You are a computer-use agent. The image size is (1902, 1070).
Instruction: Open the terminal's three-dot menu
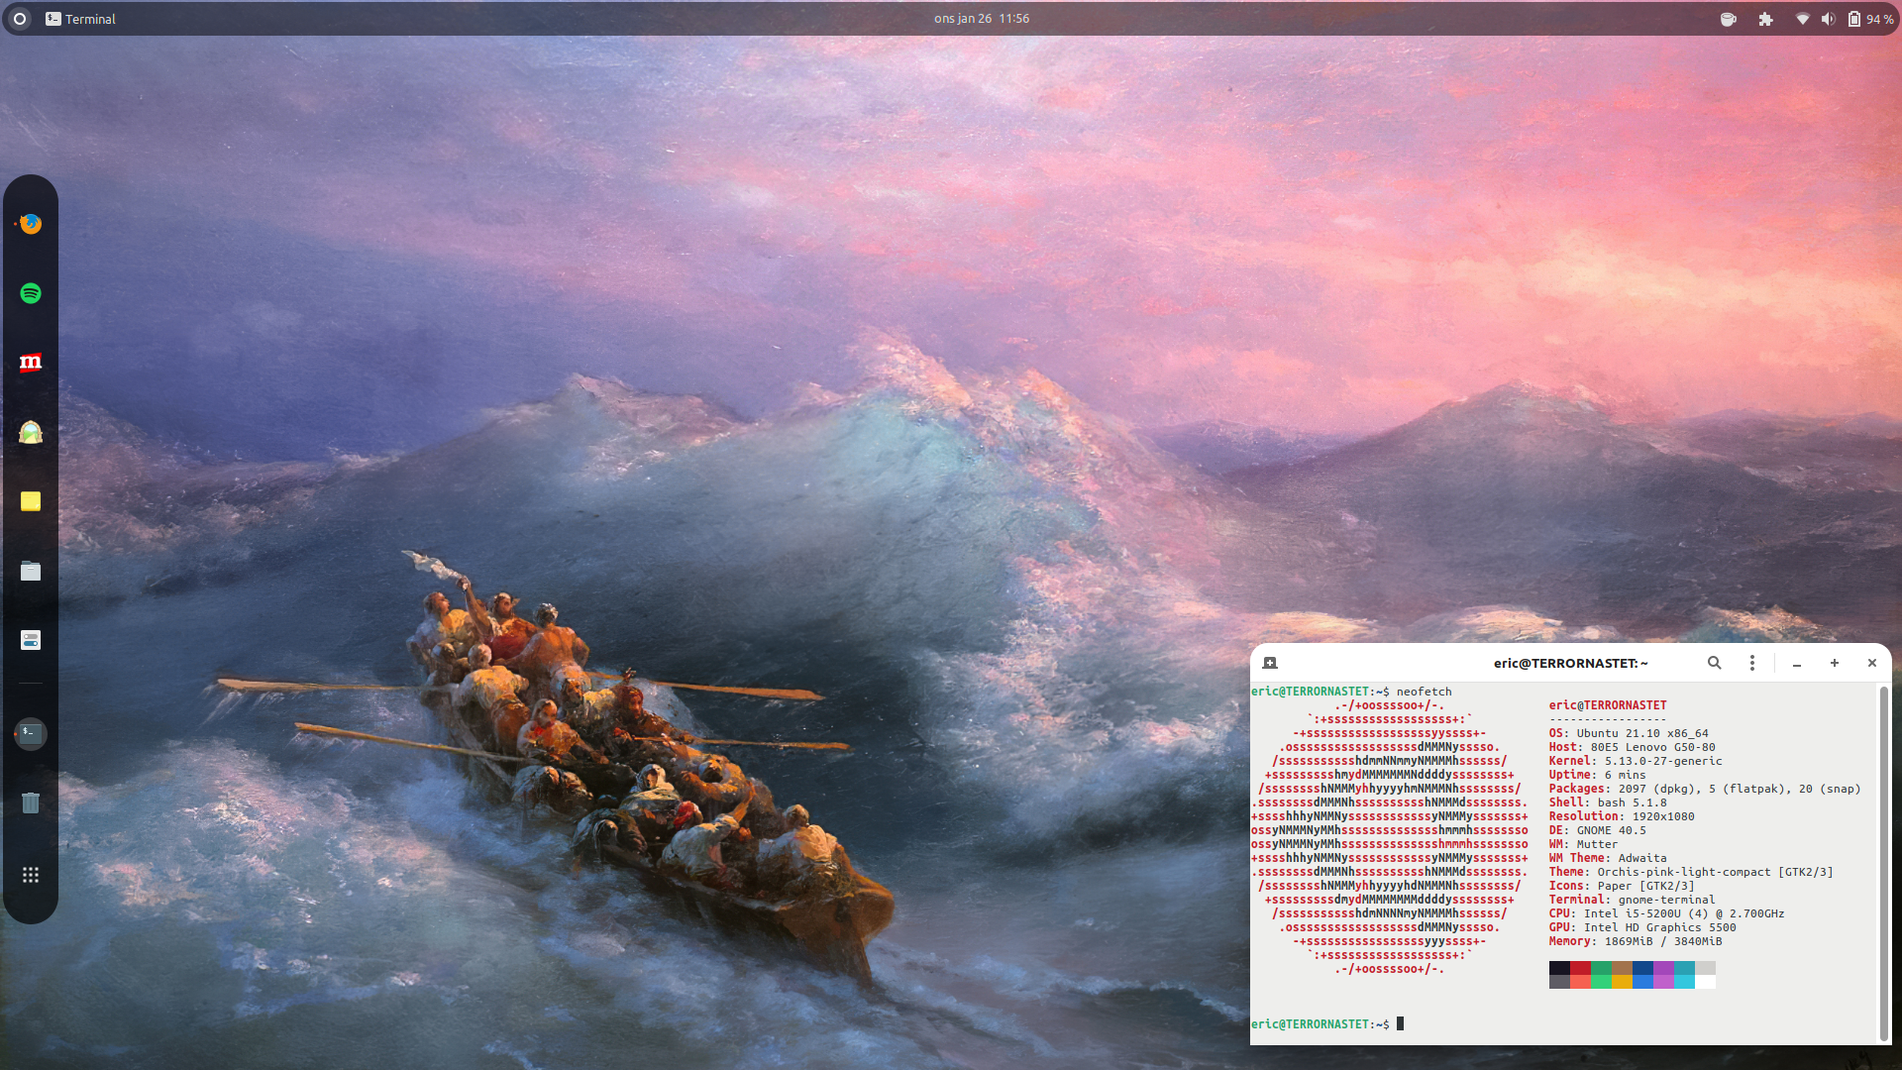click(1751, 663)
